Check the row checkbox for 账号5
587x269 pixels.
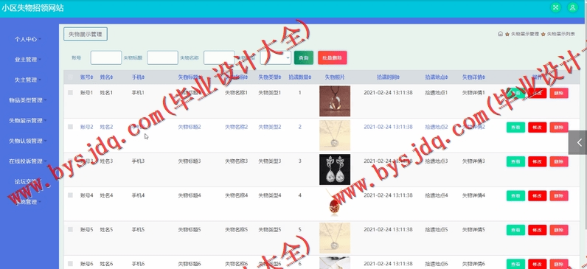tap(70, 229)
